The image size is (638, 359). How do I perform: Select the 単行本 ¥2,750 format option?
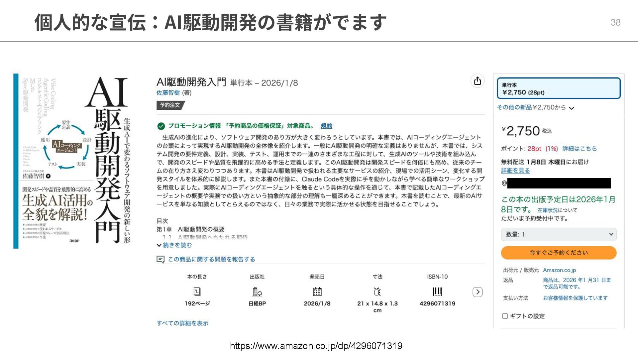(x=558, y=88)
